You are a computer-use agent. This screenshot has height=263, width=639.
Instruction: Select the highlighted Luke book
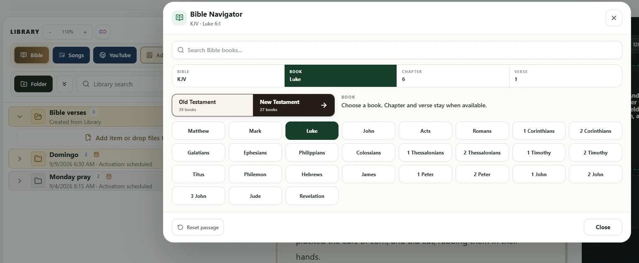pos(312,131)
